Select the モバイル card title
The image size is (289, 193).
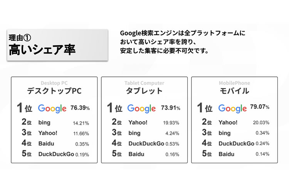tap(235, 91)
